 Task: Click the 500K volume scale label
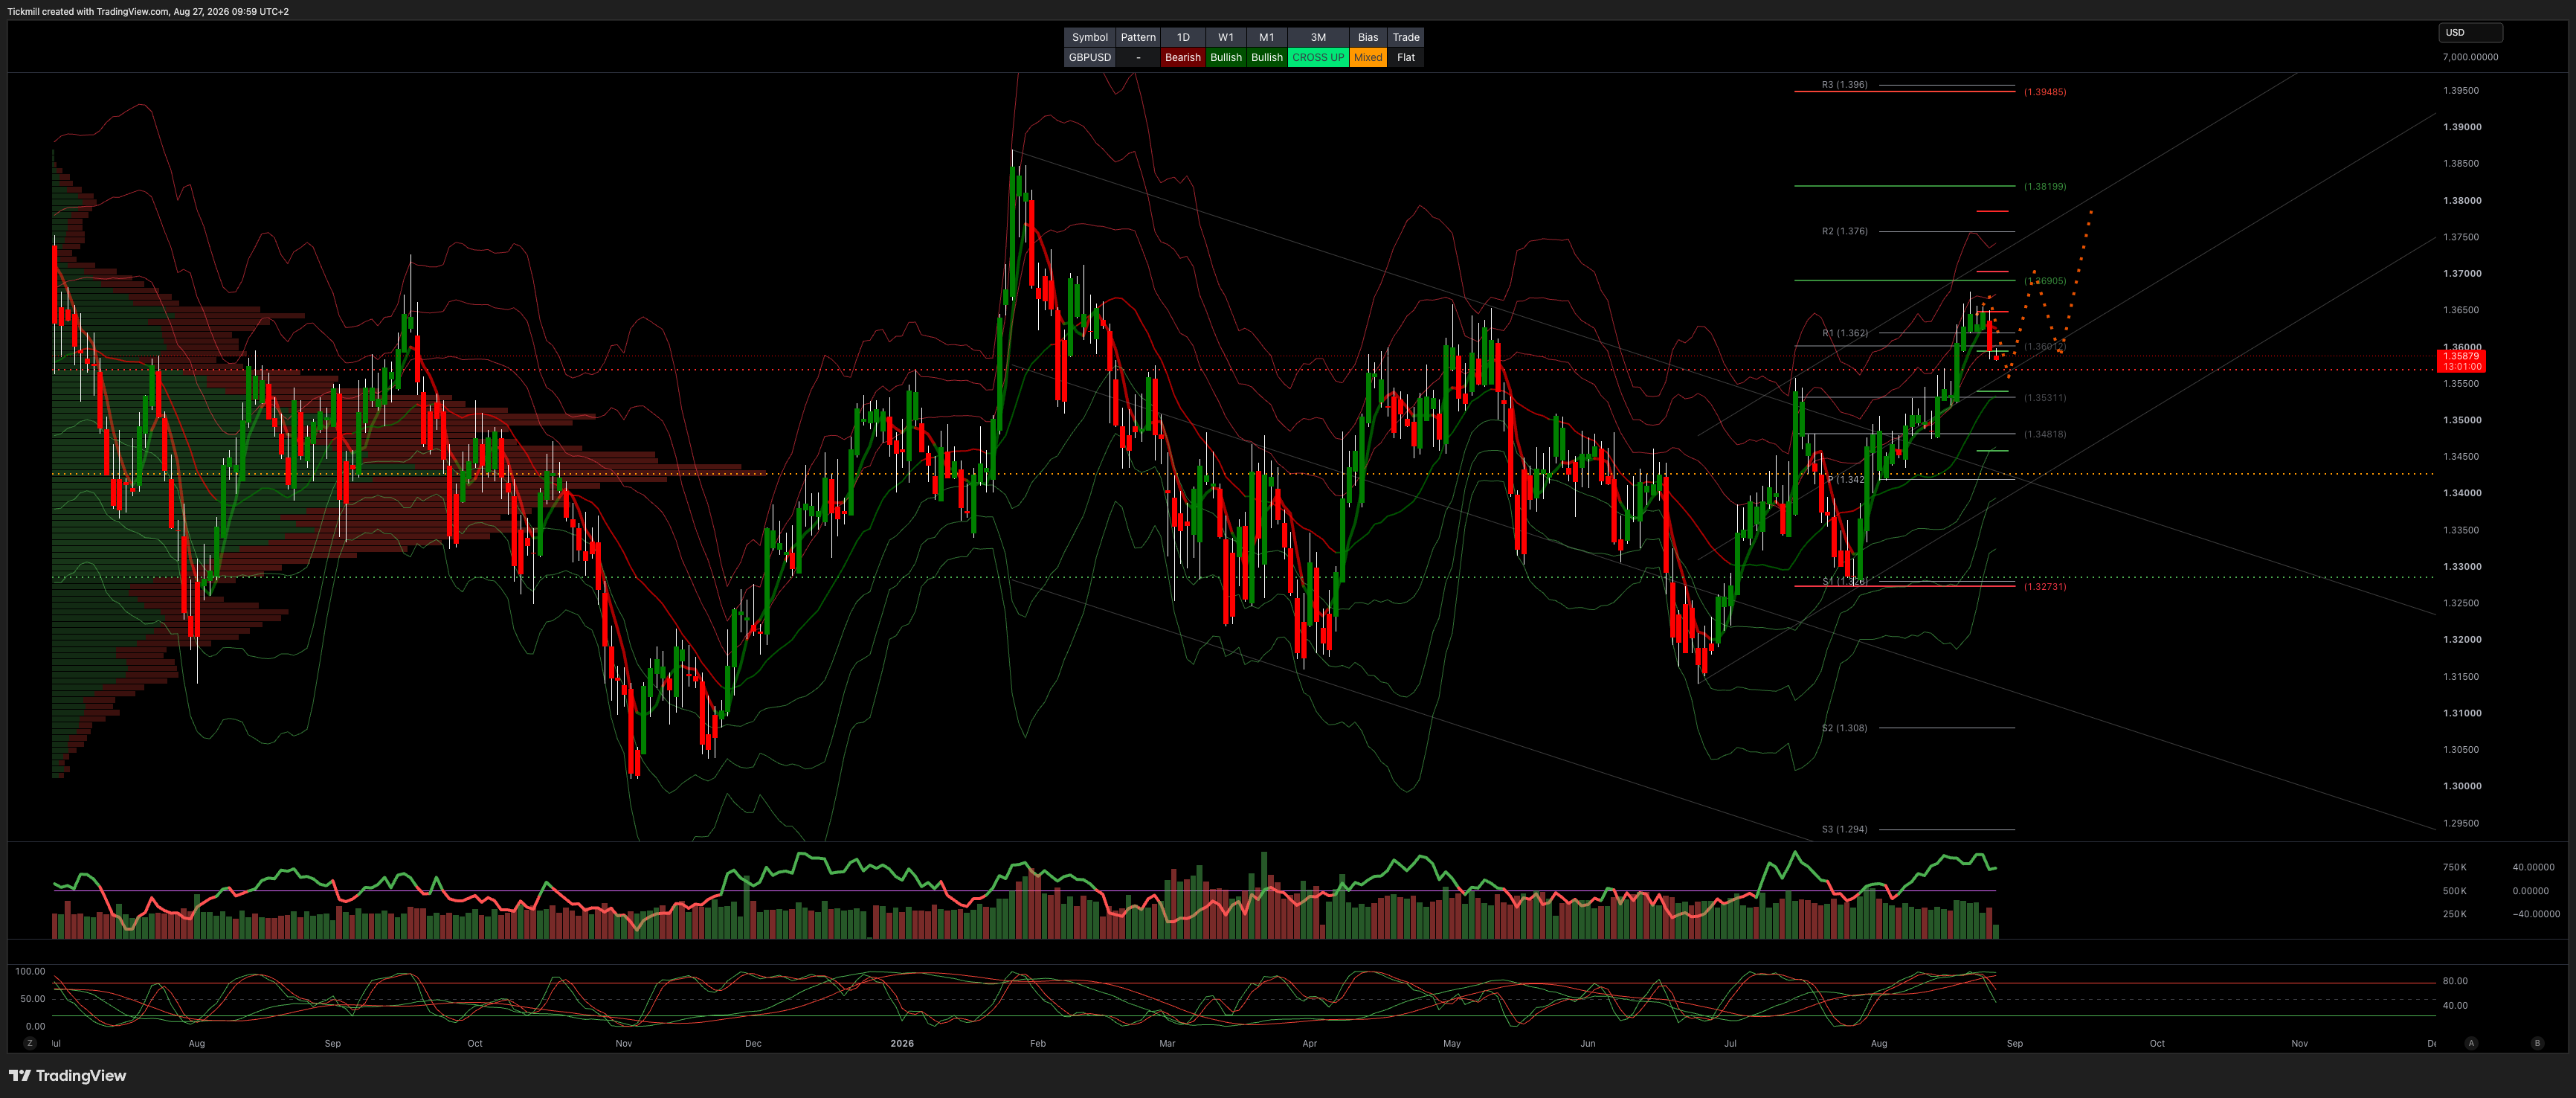[2454, 891]
